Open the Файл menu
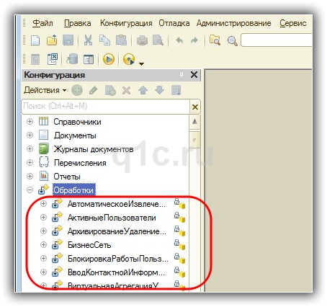Image resolution: width=327 pixels, height=307 pixels. click(42, 23)
